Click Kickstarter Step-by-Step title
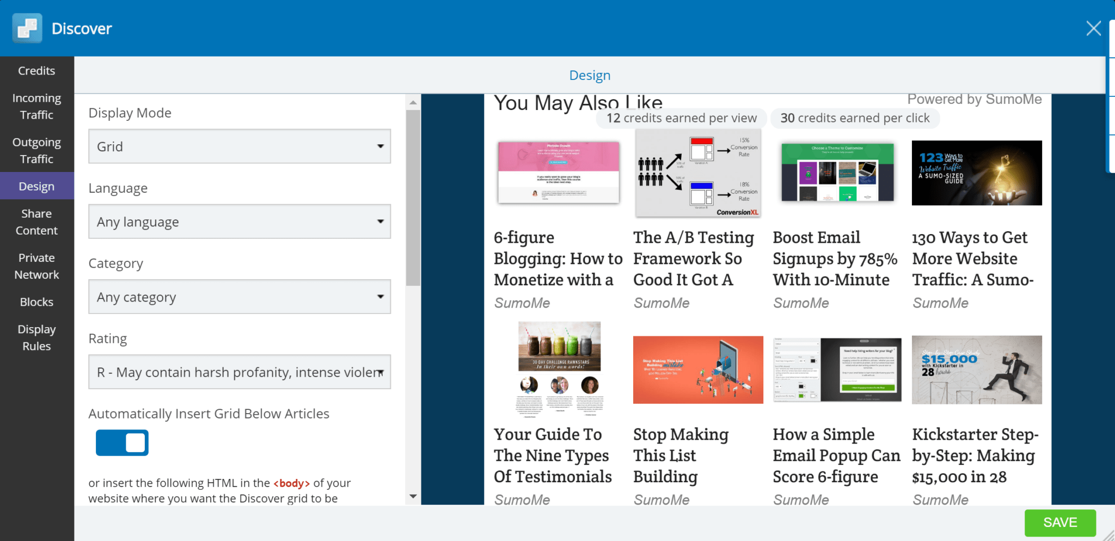This screenshot has height=541, width=1115. [x=975, y=456]
